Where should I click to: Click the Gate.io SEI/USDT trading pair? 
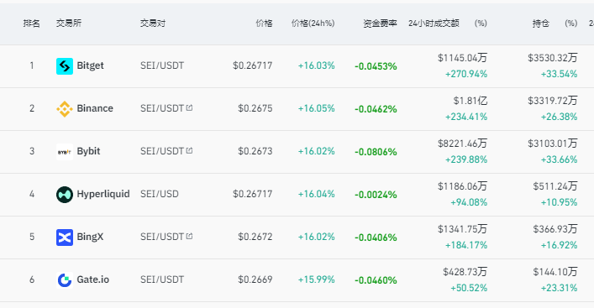click(x=162, y=279)
